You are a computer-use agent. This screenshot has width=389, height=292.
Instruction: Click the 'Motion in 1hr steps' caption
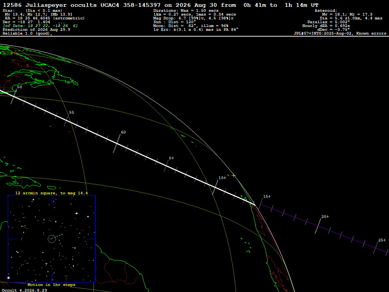pos(51,284)
